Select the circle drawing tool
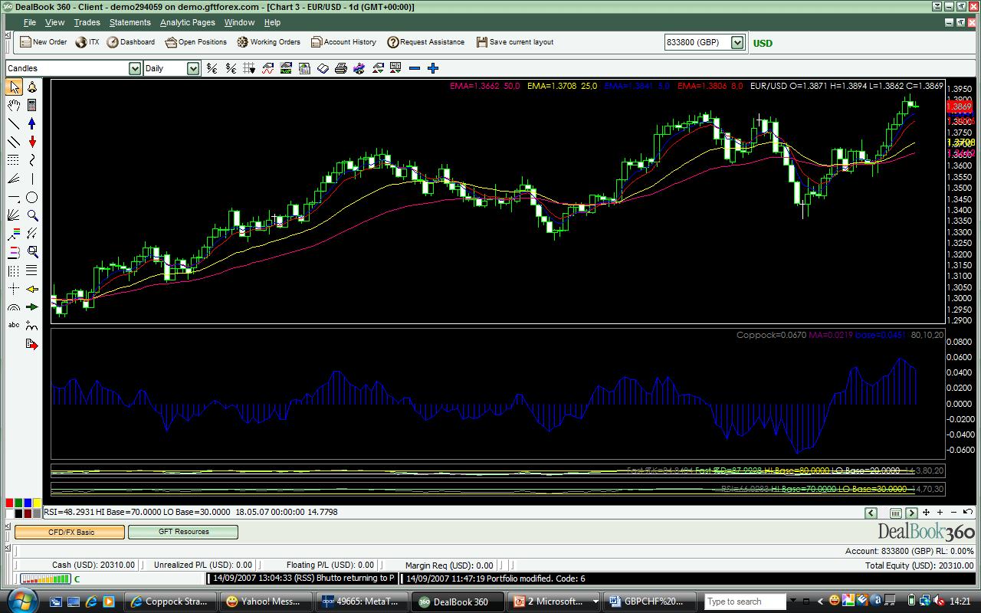The image size is (981, 613). pyautogui.click(x=32, y=198)
